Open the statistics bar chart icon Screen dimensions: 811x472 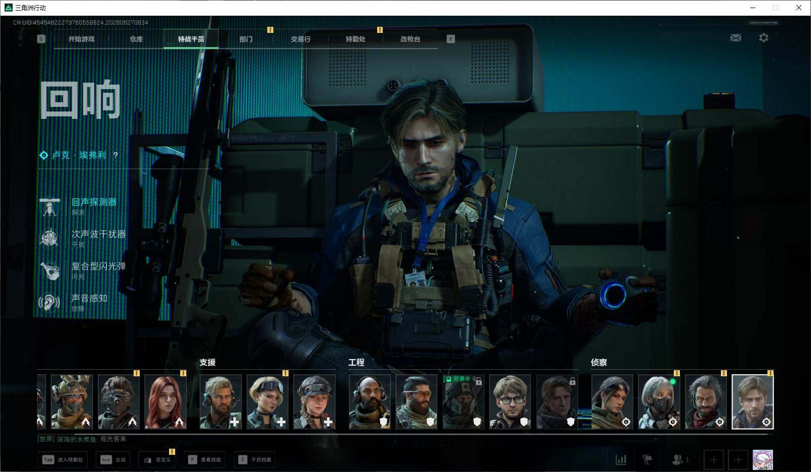[621, 459]
